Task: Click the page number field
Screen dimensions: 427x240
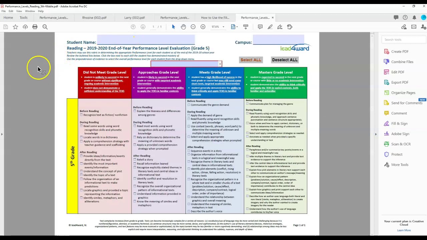Action: [x=153, y=27]
